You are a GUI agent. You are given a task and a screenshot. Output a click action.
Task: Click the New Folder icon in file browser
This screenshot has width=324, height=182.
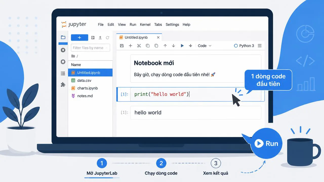(x=93, y=38)
